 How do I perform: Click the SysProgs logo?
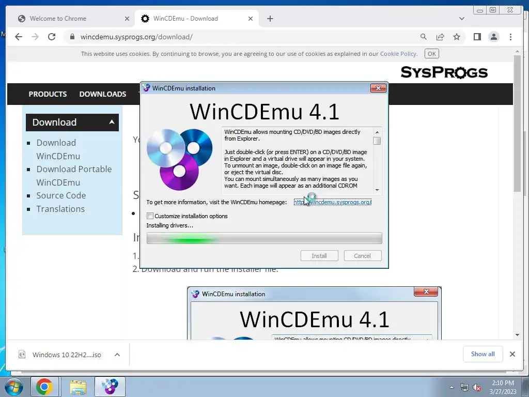coord(444,72)
